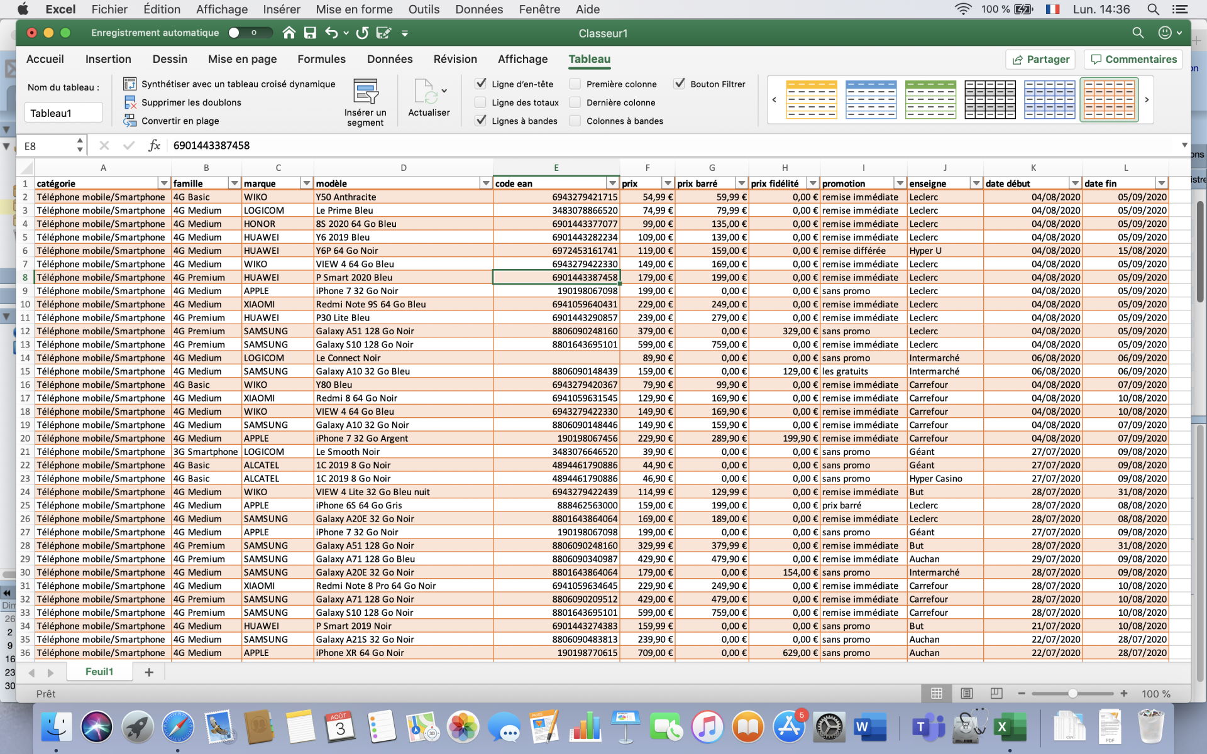Click Supprimer les doublons icon
The height and width of the screenshot is (754, 1207).
pos(130,102)
